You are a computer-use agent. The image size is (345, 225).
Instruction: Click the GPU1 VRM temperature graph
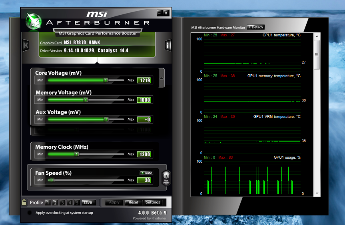click(252, 137)
